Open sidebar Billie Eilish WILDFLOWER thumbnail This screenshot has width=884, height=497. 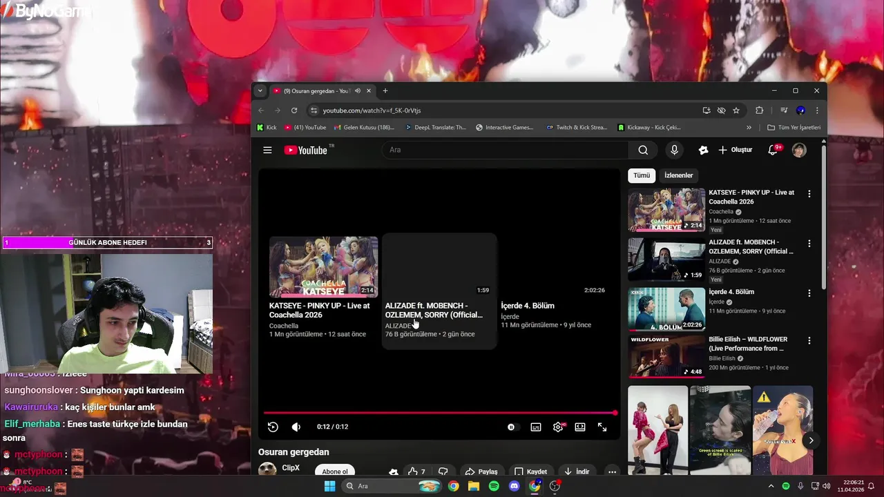pos(666,357)
